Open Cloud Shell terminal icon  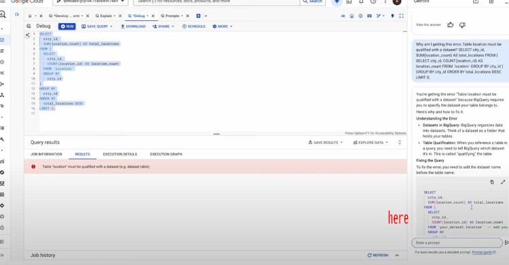coord(349,1)
